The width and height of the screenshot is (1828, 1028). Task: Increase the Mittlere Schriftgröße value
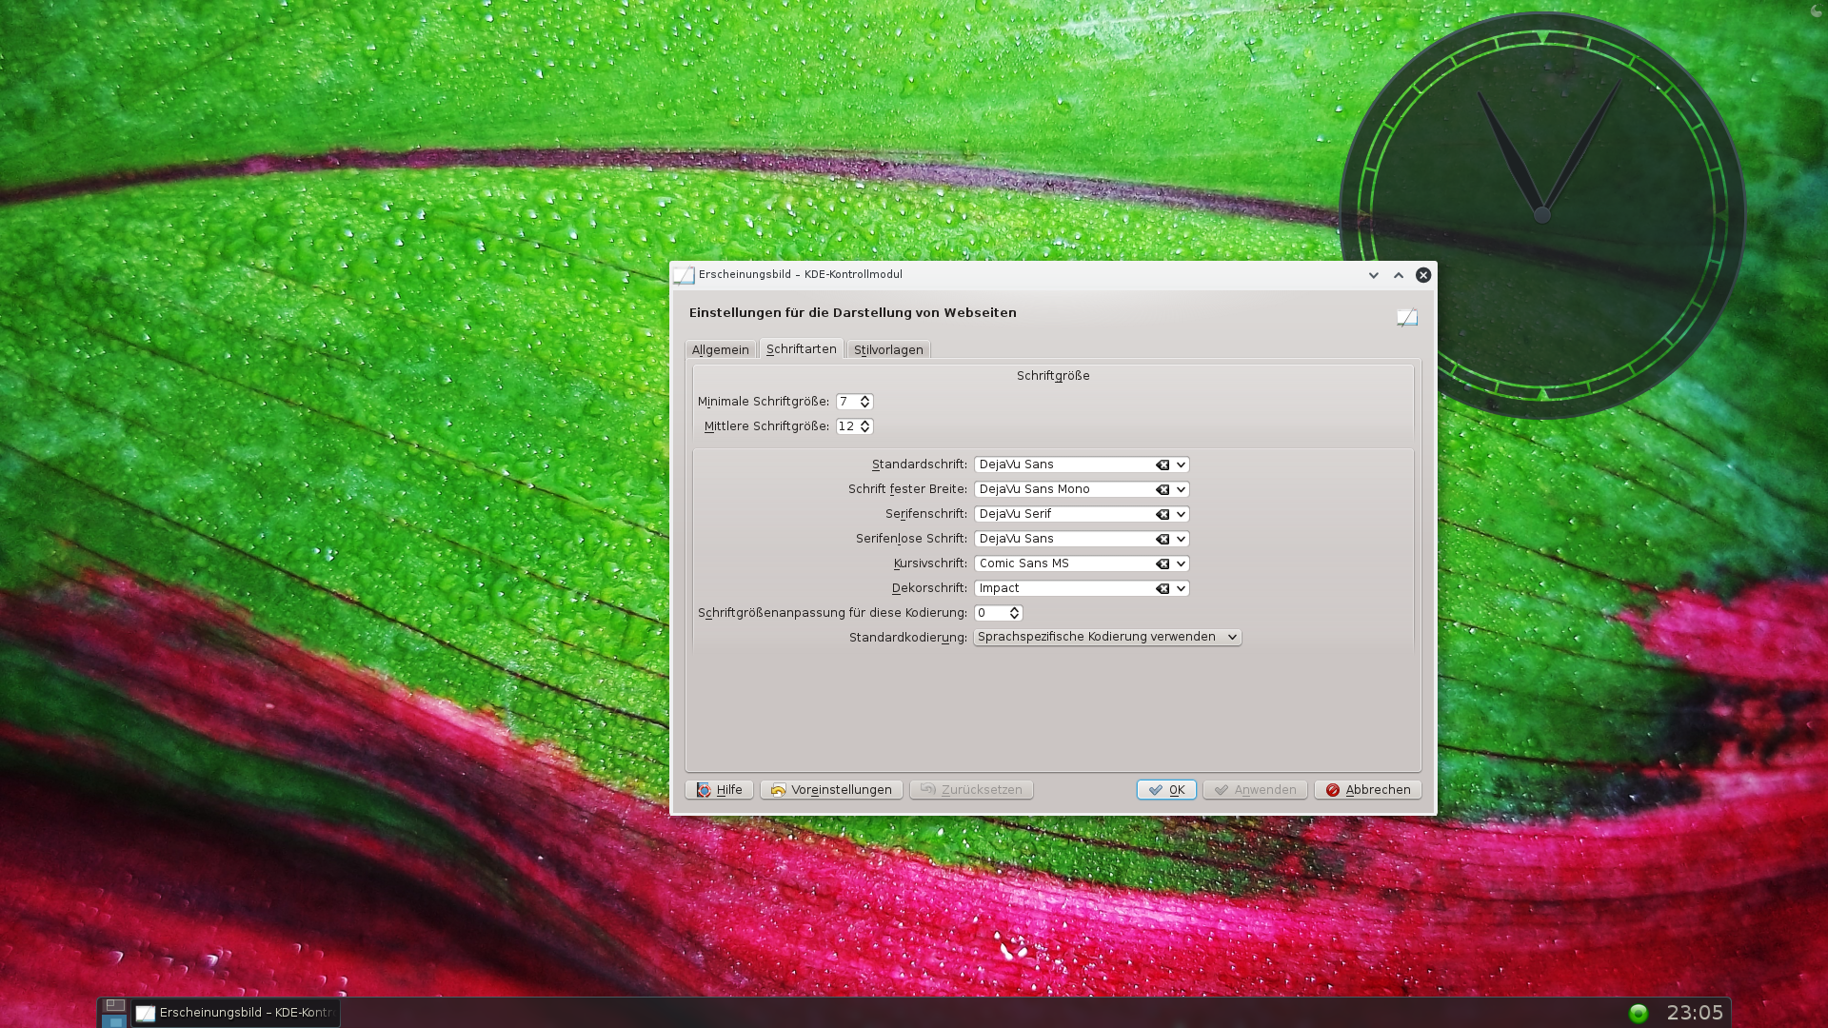click(x=864, y=423)
